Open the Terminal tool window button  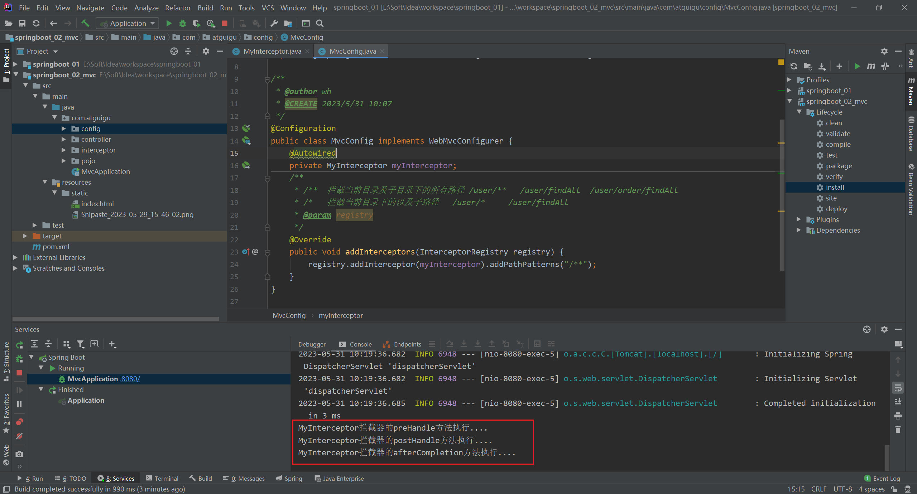tap(162, 478)
